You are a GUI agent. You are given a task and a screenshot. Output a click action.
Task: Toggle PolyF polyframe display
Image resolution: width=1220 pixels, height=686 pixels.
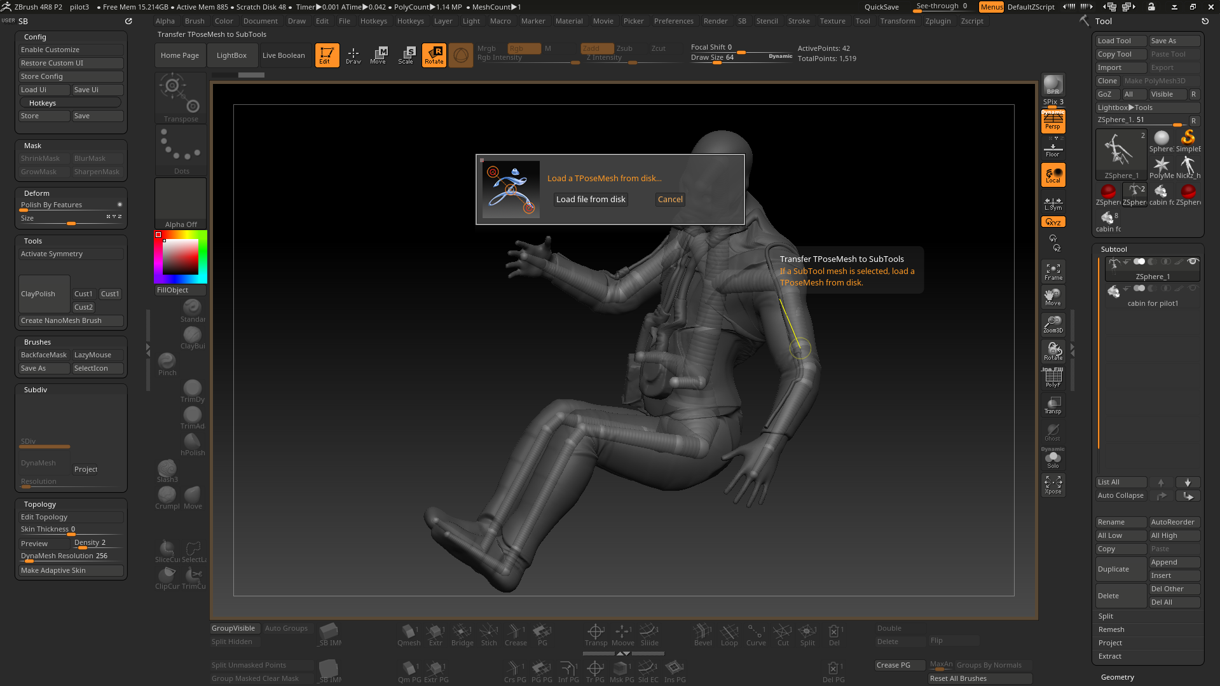pos(1053,378)
